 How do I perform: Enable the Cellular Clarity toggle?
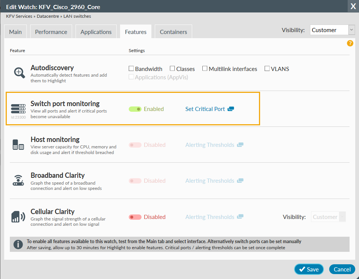135,217
